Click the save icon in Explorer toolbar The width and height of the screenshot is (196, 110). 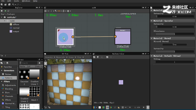click(x=2, y=11)
